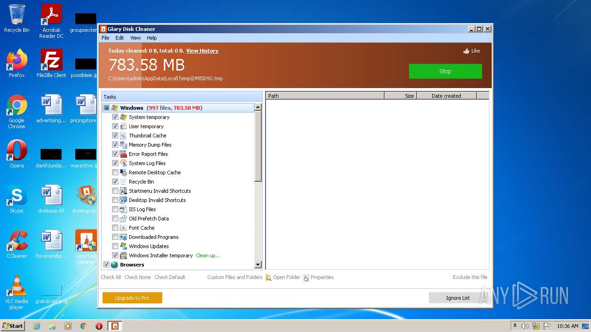Click the green Stop button
This screenshot has width=591, height=332.
pos(445,71)
